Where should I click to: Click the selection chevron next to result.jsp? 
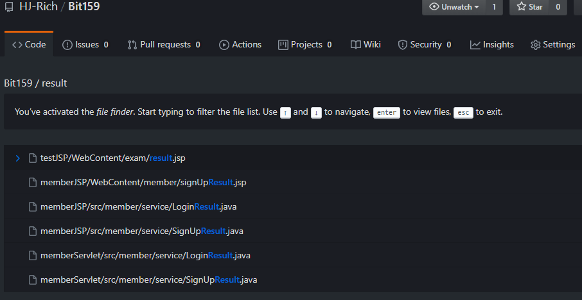[17, 158]
